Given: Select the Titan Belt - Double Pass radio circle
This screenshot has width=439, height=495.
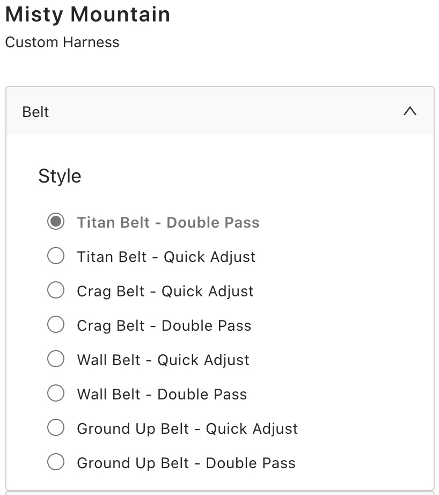Looking at the screenshot, I should (x=56, y=222).
